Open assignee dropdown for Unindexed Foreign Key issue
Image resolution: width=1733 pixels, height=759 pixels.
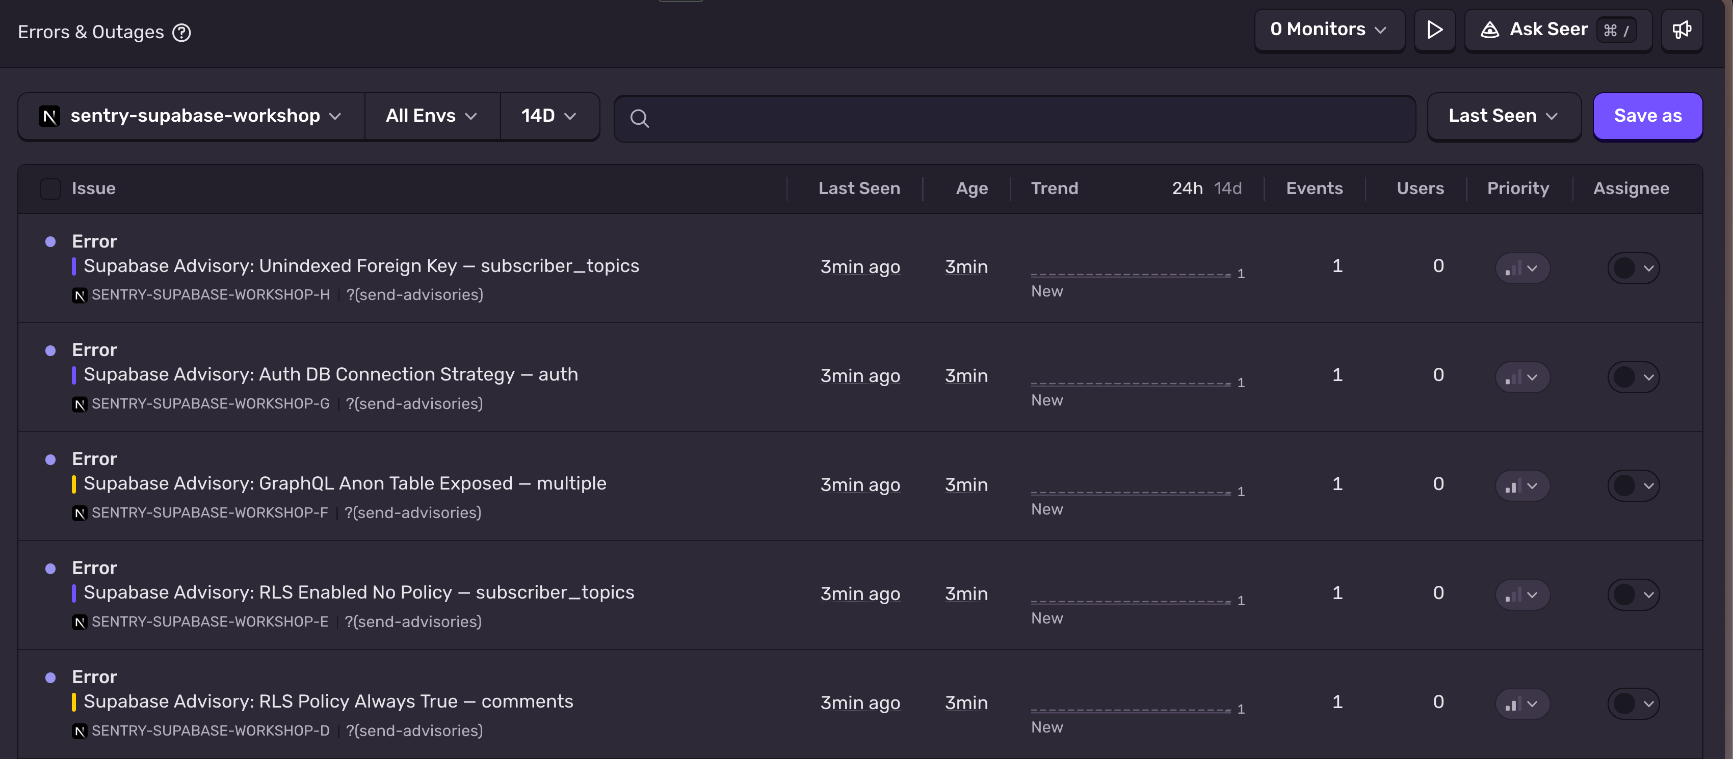click(1634, 268)
